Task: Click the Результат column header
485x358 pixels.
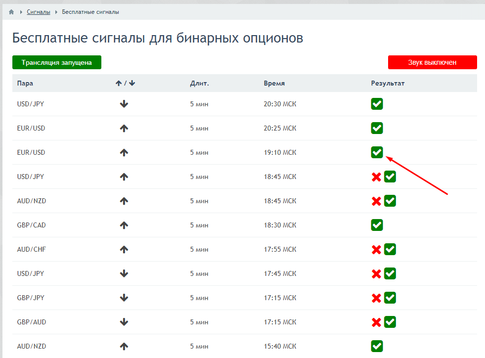Action: 388,83
